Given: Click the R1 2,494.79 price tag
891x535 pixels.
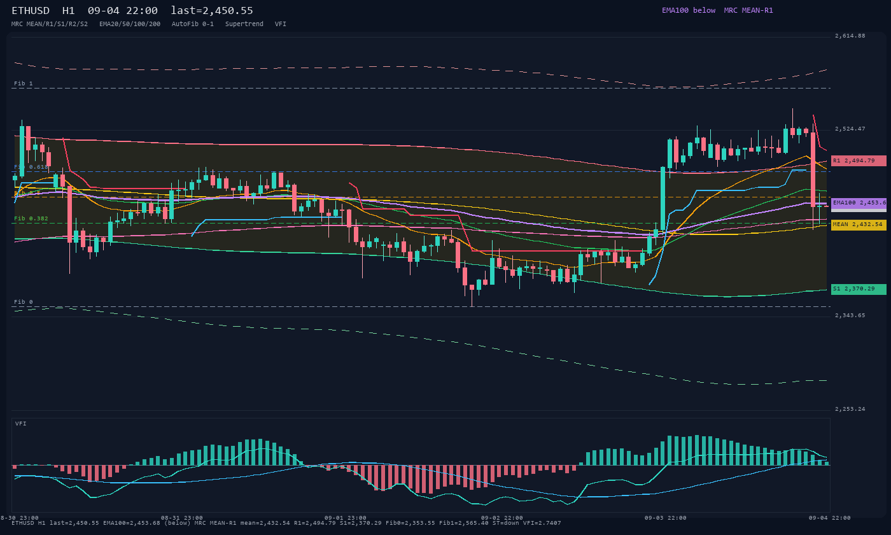Looking at the screenshot, I should 859,161.
